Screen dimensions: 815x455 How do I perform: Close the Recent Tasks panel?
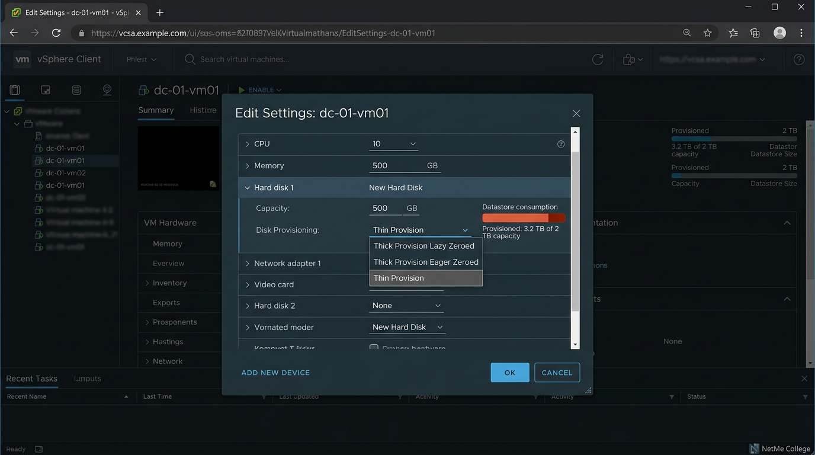[804, 379]
